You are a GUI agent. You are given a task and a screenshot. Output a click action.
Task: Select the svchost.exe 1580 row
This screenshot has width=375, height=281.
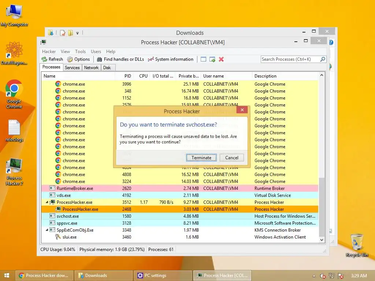(x=180, y=216)
